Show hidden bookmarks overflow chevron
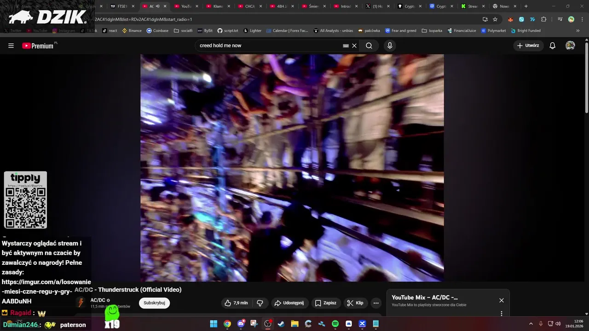 (x=578, y=31)
